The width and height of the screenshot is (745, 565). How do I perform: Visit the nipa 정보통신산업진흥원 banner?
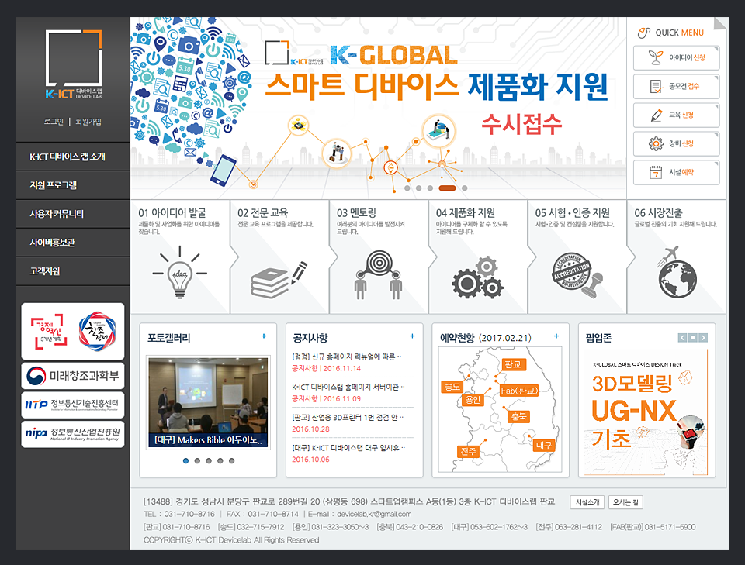coord(73,434)
